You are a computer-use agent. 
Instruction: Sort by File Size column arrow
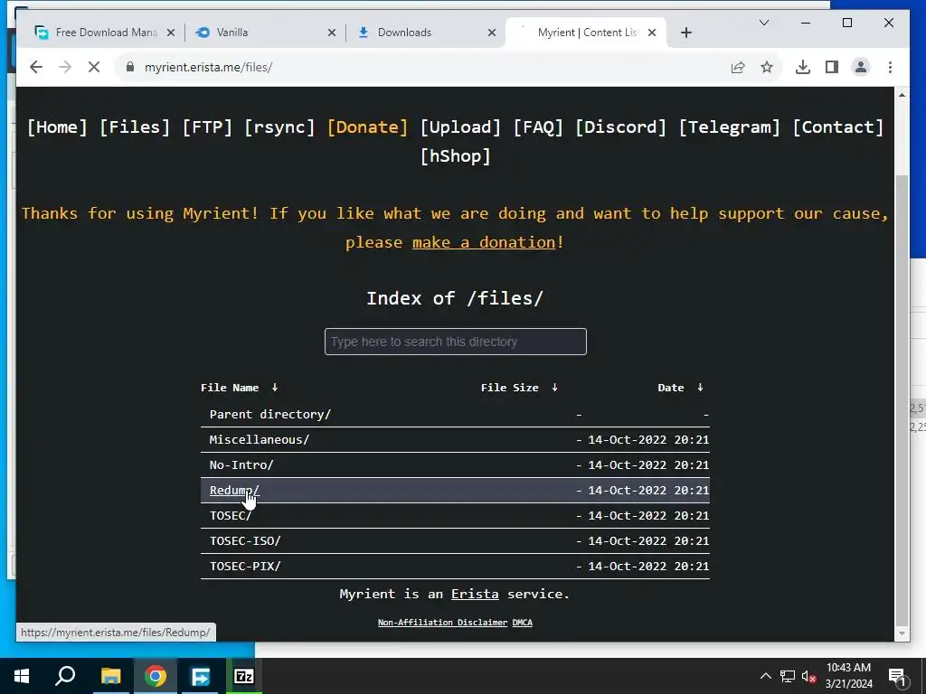[554, 388]
